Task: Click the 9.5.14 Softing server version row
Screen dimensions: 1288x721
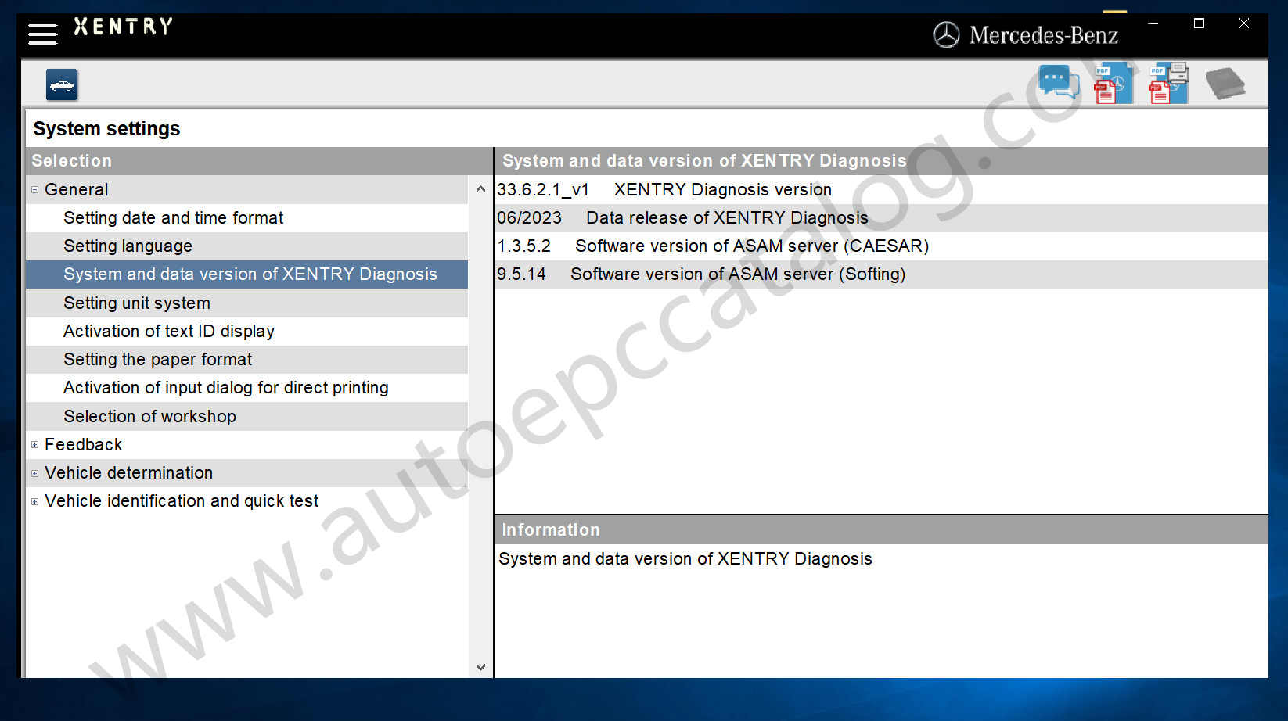Action: [x=881, y=274]
